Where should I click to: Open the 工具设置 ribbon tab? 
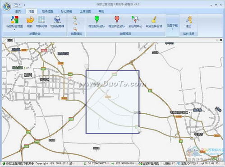(x=85, y=11)
